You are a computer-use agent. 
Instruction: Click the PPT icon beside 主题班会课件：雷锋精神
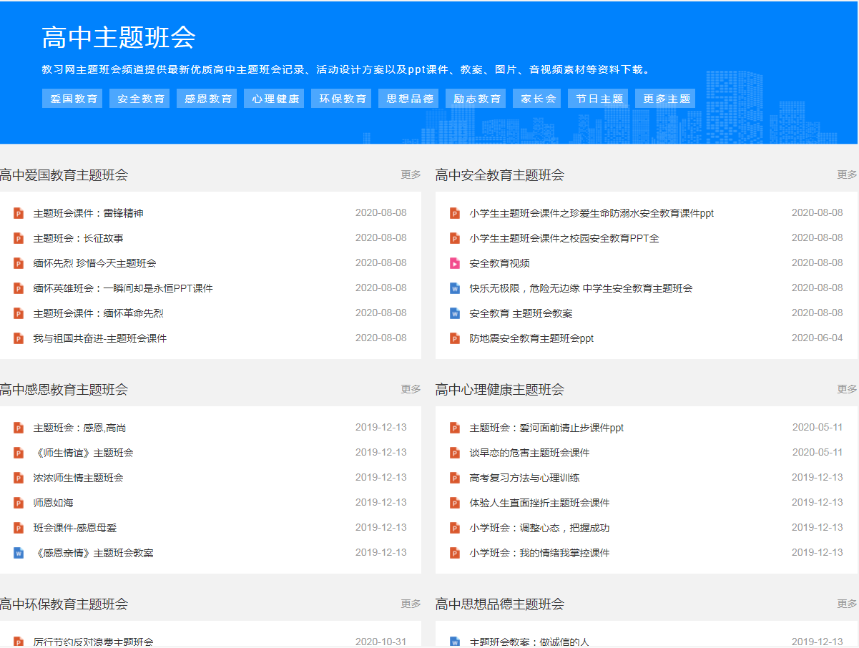19,213
